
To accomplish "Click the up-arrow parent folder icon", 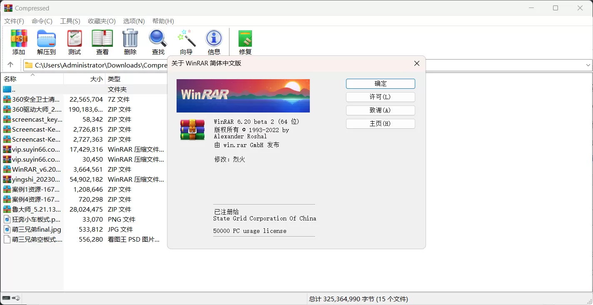I will point(10,65).
